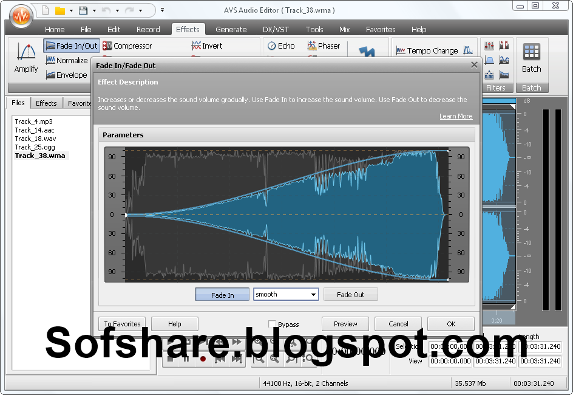
Task: Open the Home ribbon tab
Action: tap(55, 29)
